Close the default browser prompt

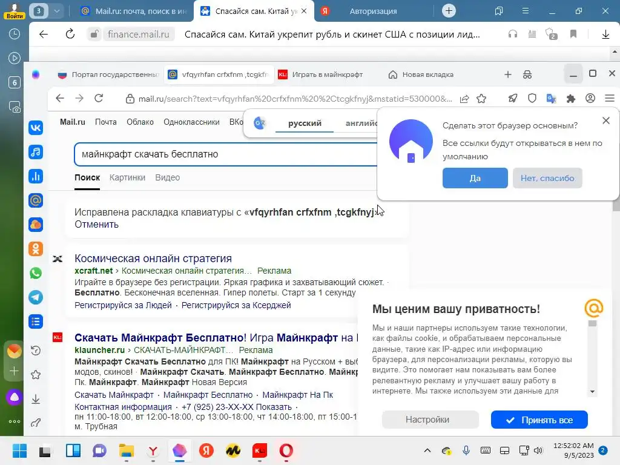click(x=605, y=120)
